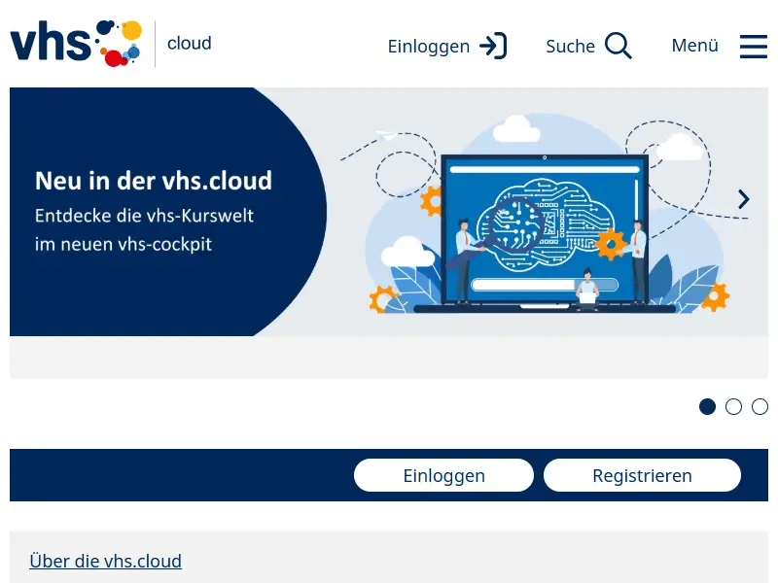The image size is (778, 583).
Task: Select the first carousel slide dot
Action: pyautogui.click(x=707, y=406)
